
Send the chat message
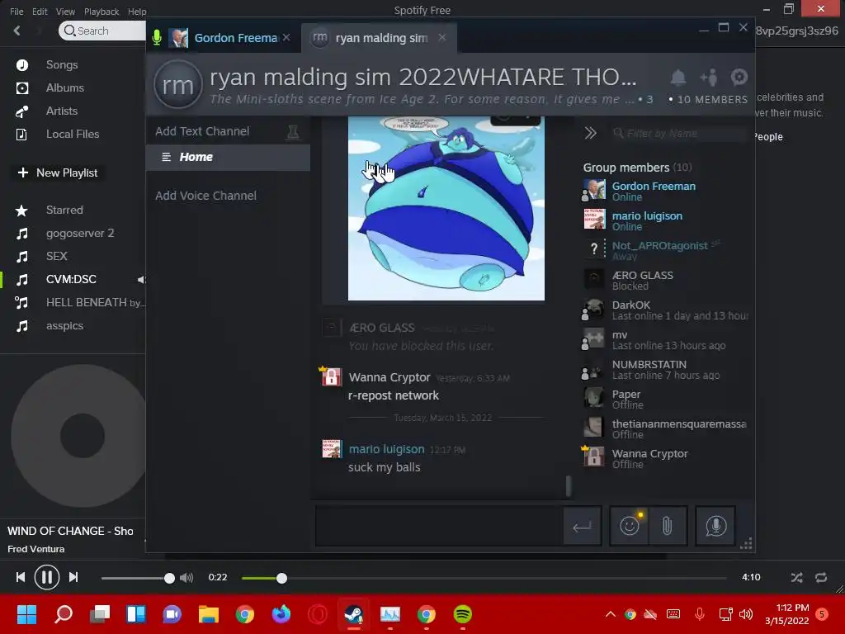[x=582, y=526]
